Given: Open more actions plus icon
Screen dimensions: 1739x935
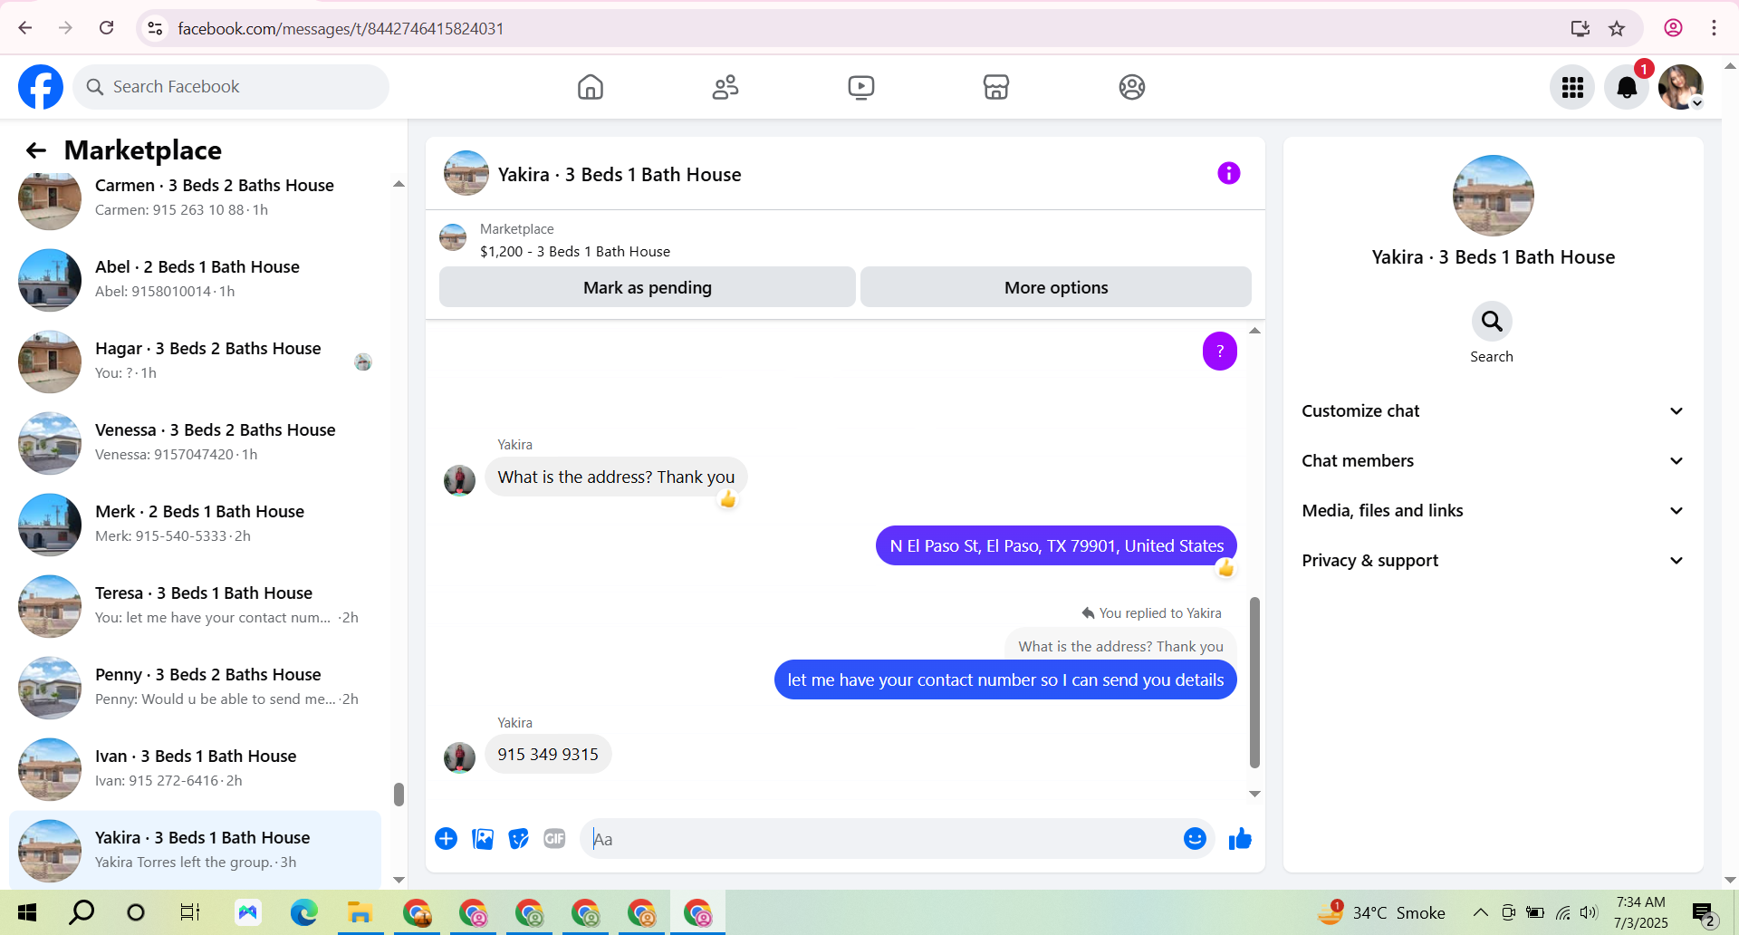Looking at the screenshot, I should (x=446, y=839).
